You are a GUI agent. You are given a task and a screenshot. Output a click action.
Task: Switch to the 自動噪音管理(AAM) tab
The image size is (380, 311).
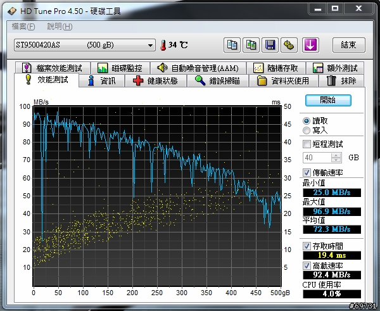point(198,68)
